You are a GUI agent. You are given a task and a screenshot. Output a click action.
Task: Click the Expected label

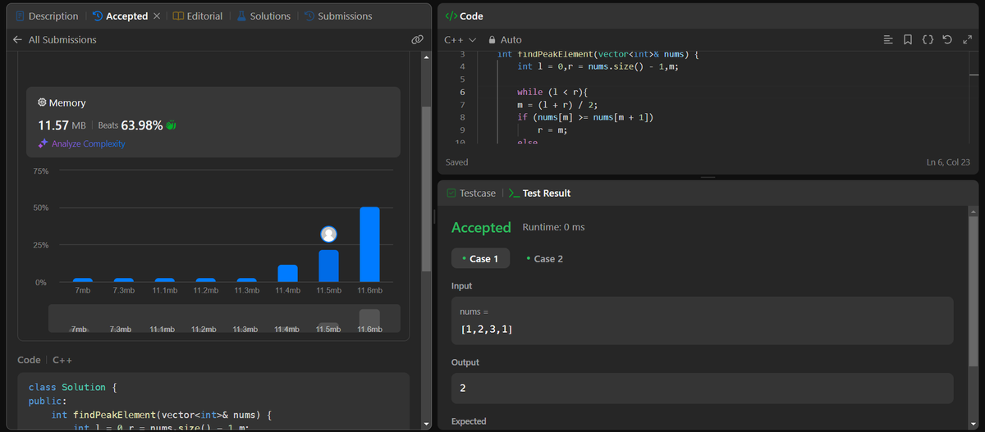pos(469,421)
